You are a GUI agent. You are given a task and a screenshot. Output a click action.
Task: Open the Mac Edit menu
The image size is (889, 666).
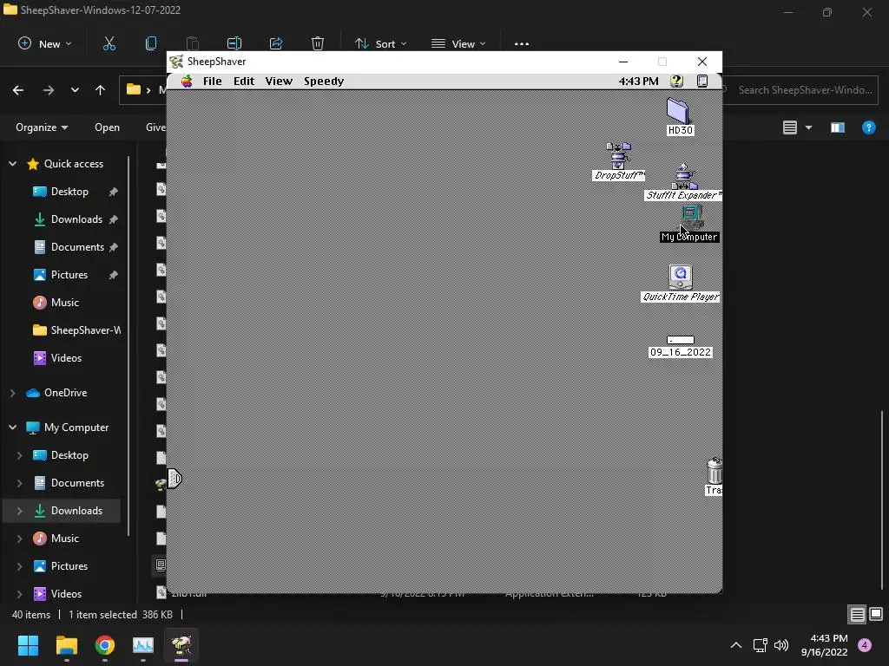click(x=244, y=81)
